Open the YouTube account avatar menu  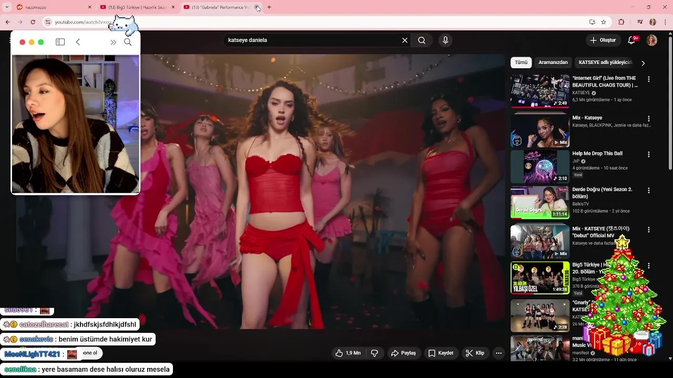pyautogui.click(x=651, y=40)
